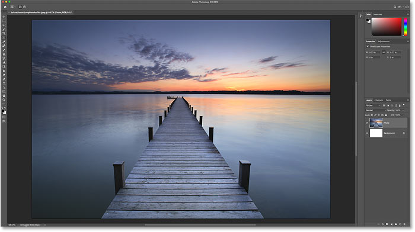Open the Layers panel menu button
Image resolution: width=415 pixels, height=232 pixels.
click(x=408, y=100)
